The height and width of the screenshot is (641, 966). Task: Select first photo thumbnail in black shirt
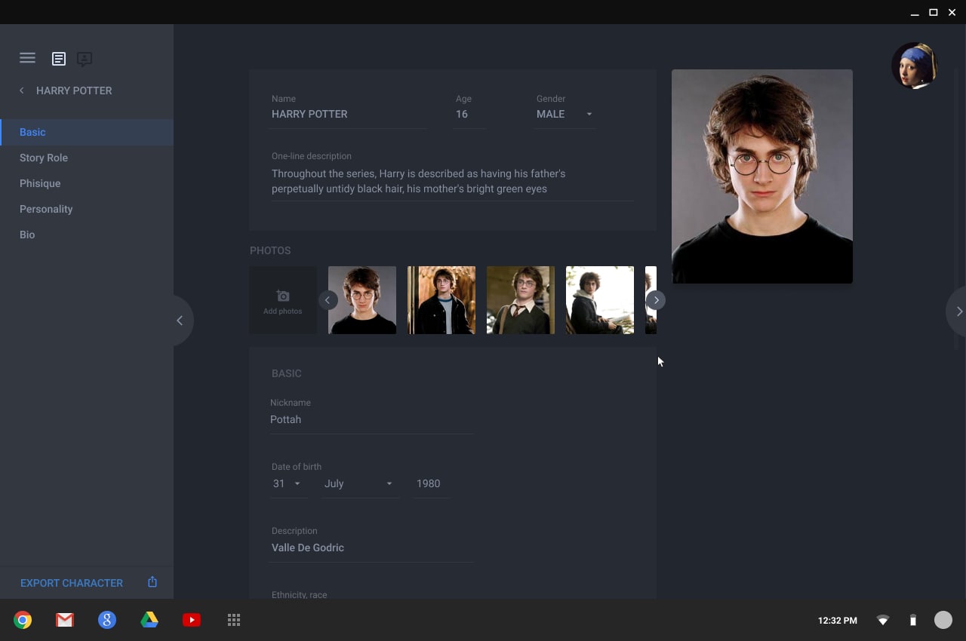[362, 300]
